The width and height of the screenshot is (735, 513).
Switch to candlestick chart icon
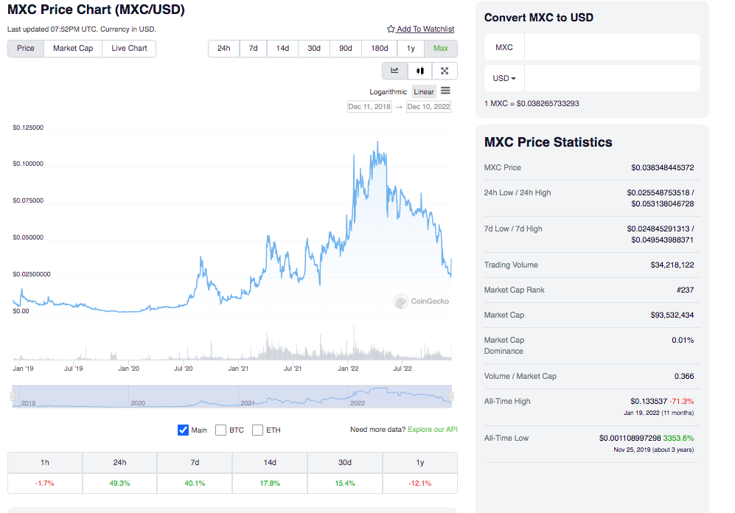pos(419,71)
